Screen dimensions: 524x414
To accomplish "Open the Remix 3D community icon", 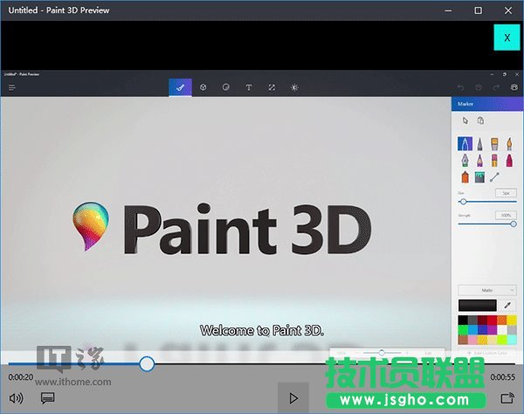I will pyautogui.click(x=514, y=87).
